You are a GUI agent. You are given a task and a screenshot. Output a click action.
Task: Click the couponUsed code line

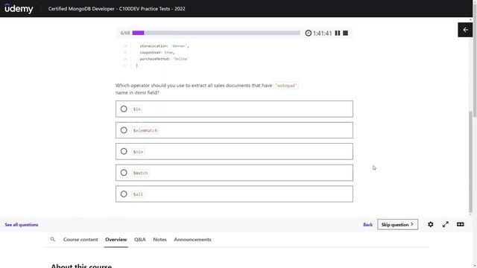click(157, 52)
